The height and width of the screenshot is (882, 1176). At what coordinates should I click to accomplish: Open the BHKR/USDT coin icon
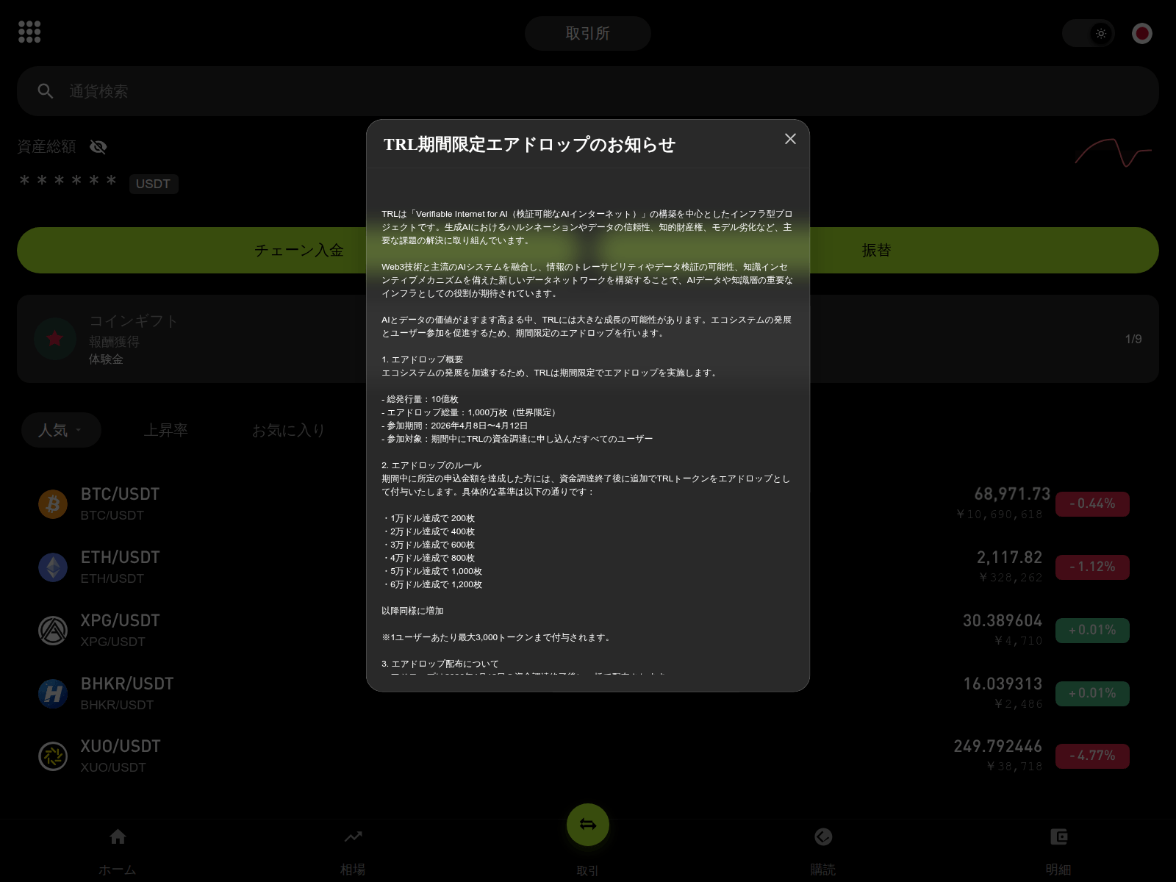53,694
